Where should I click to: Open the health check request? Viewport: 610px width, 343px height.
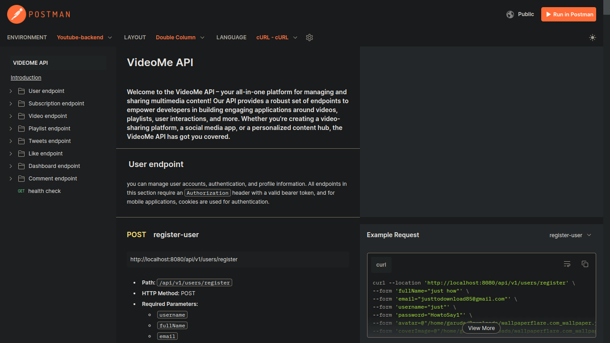pos(44,191)
